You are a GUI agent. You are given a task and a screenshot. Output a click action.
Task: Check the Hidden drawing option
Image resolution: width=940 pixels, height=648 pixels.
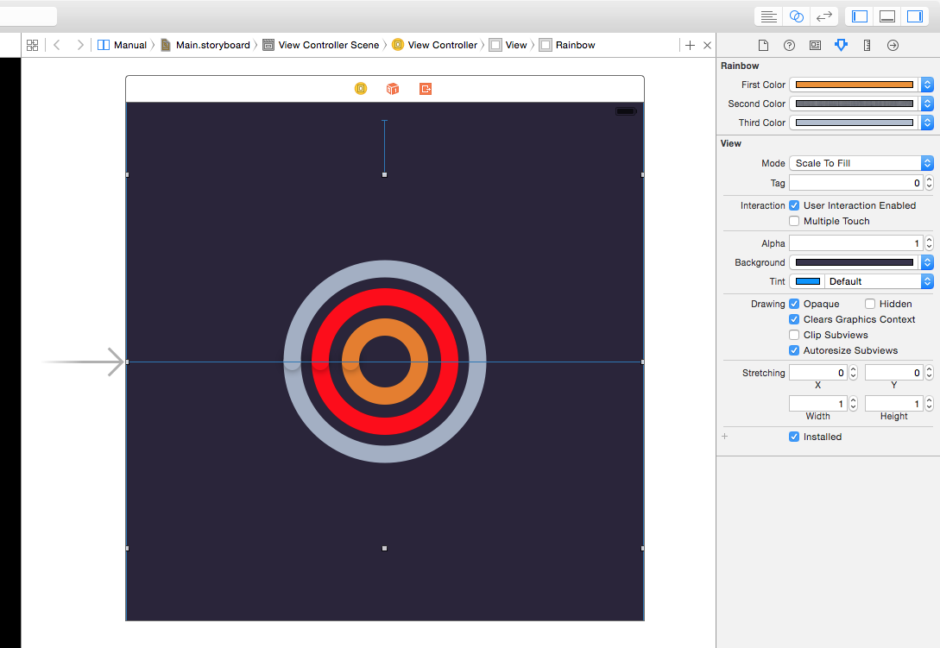click(x=872, y=304)
